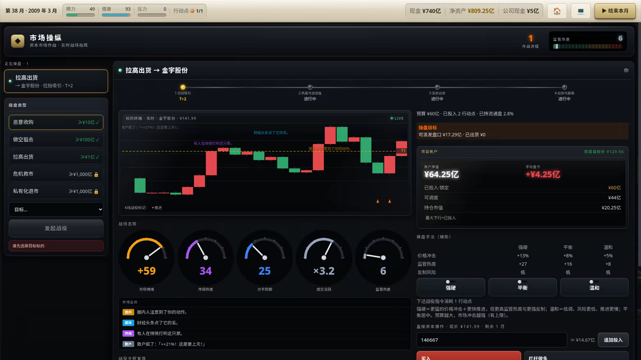The height and width of the screenshot is (360, 641).
Task: Click the 2-热度与流动性 stage marker
Action: point(310,87)
